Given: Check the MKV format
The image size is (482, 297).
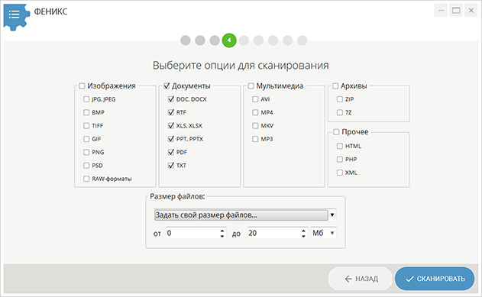Looking at the screenshot, I should tap(255, 126).
